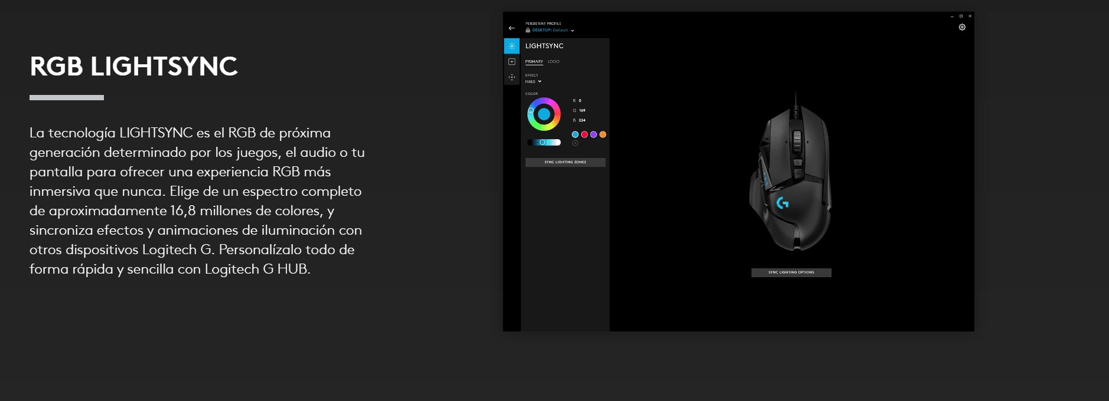Open the Assignments plus-box sidebar icon
1109x401 pixels.
click(511, 62)
